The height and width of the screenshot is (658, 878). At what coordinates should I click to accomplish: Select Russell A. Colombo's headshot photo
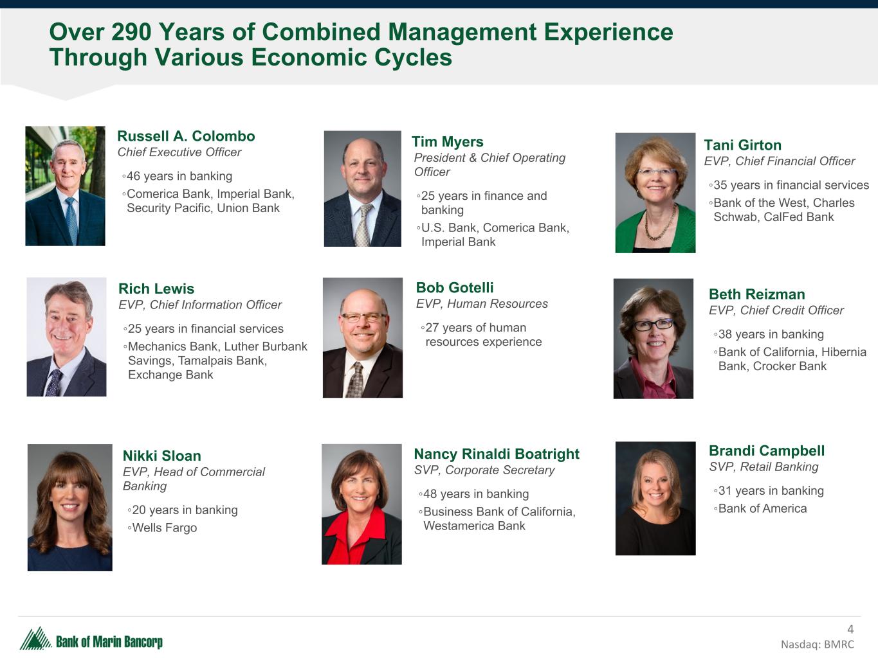65,186
